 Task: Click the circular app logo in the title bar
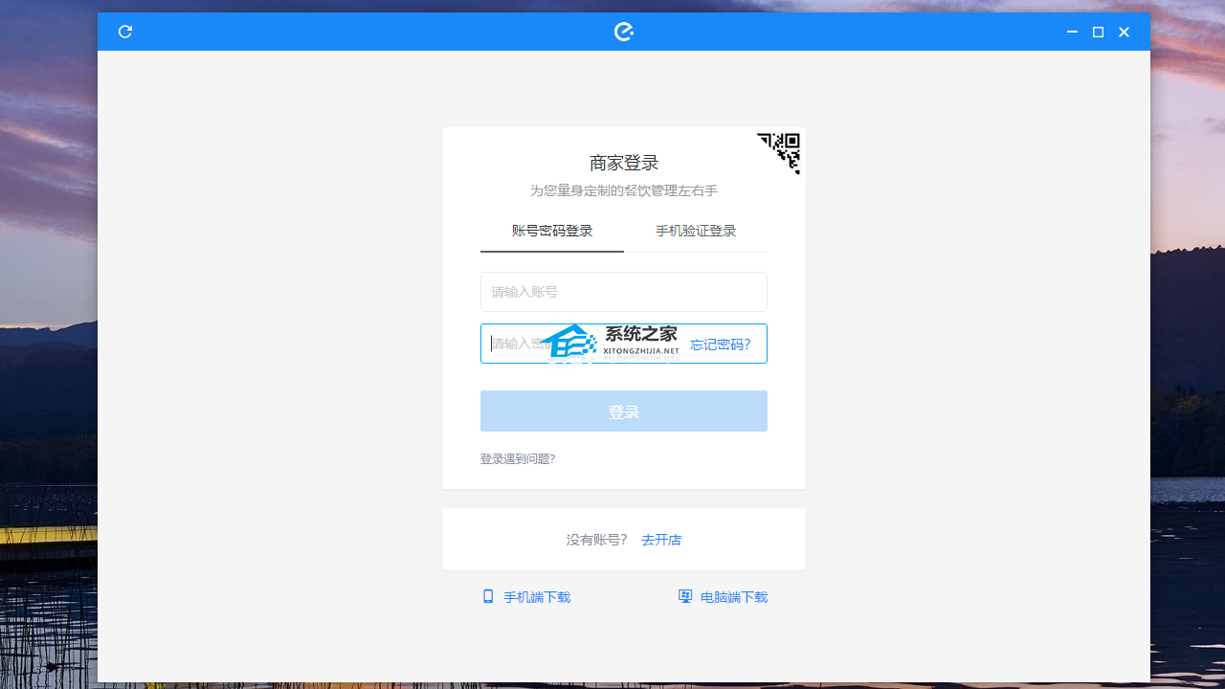pyautogui.click(x=624, y=31)
